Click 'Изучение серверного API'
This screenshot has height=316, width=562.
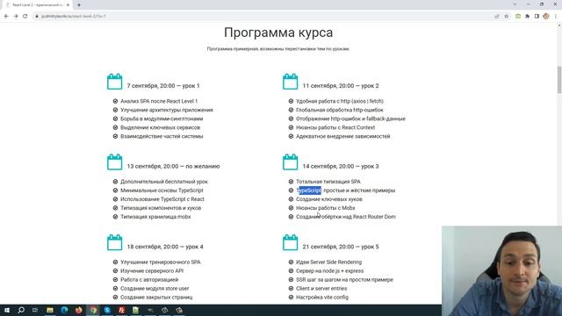coord(152,271)
